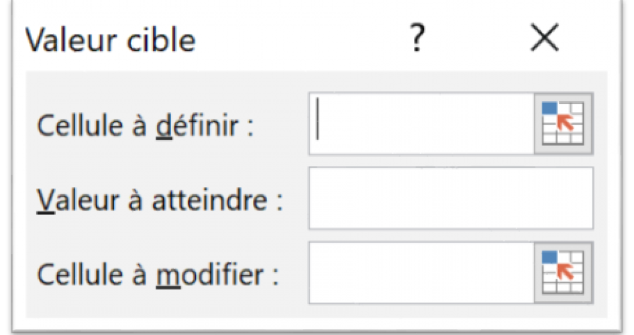This screenshot has width=634, height=335.
Task: Click the text cursor in the first field
Action: [x=318, y=119]
